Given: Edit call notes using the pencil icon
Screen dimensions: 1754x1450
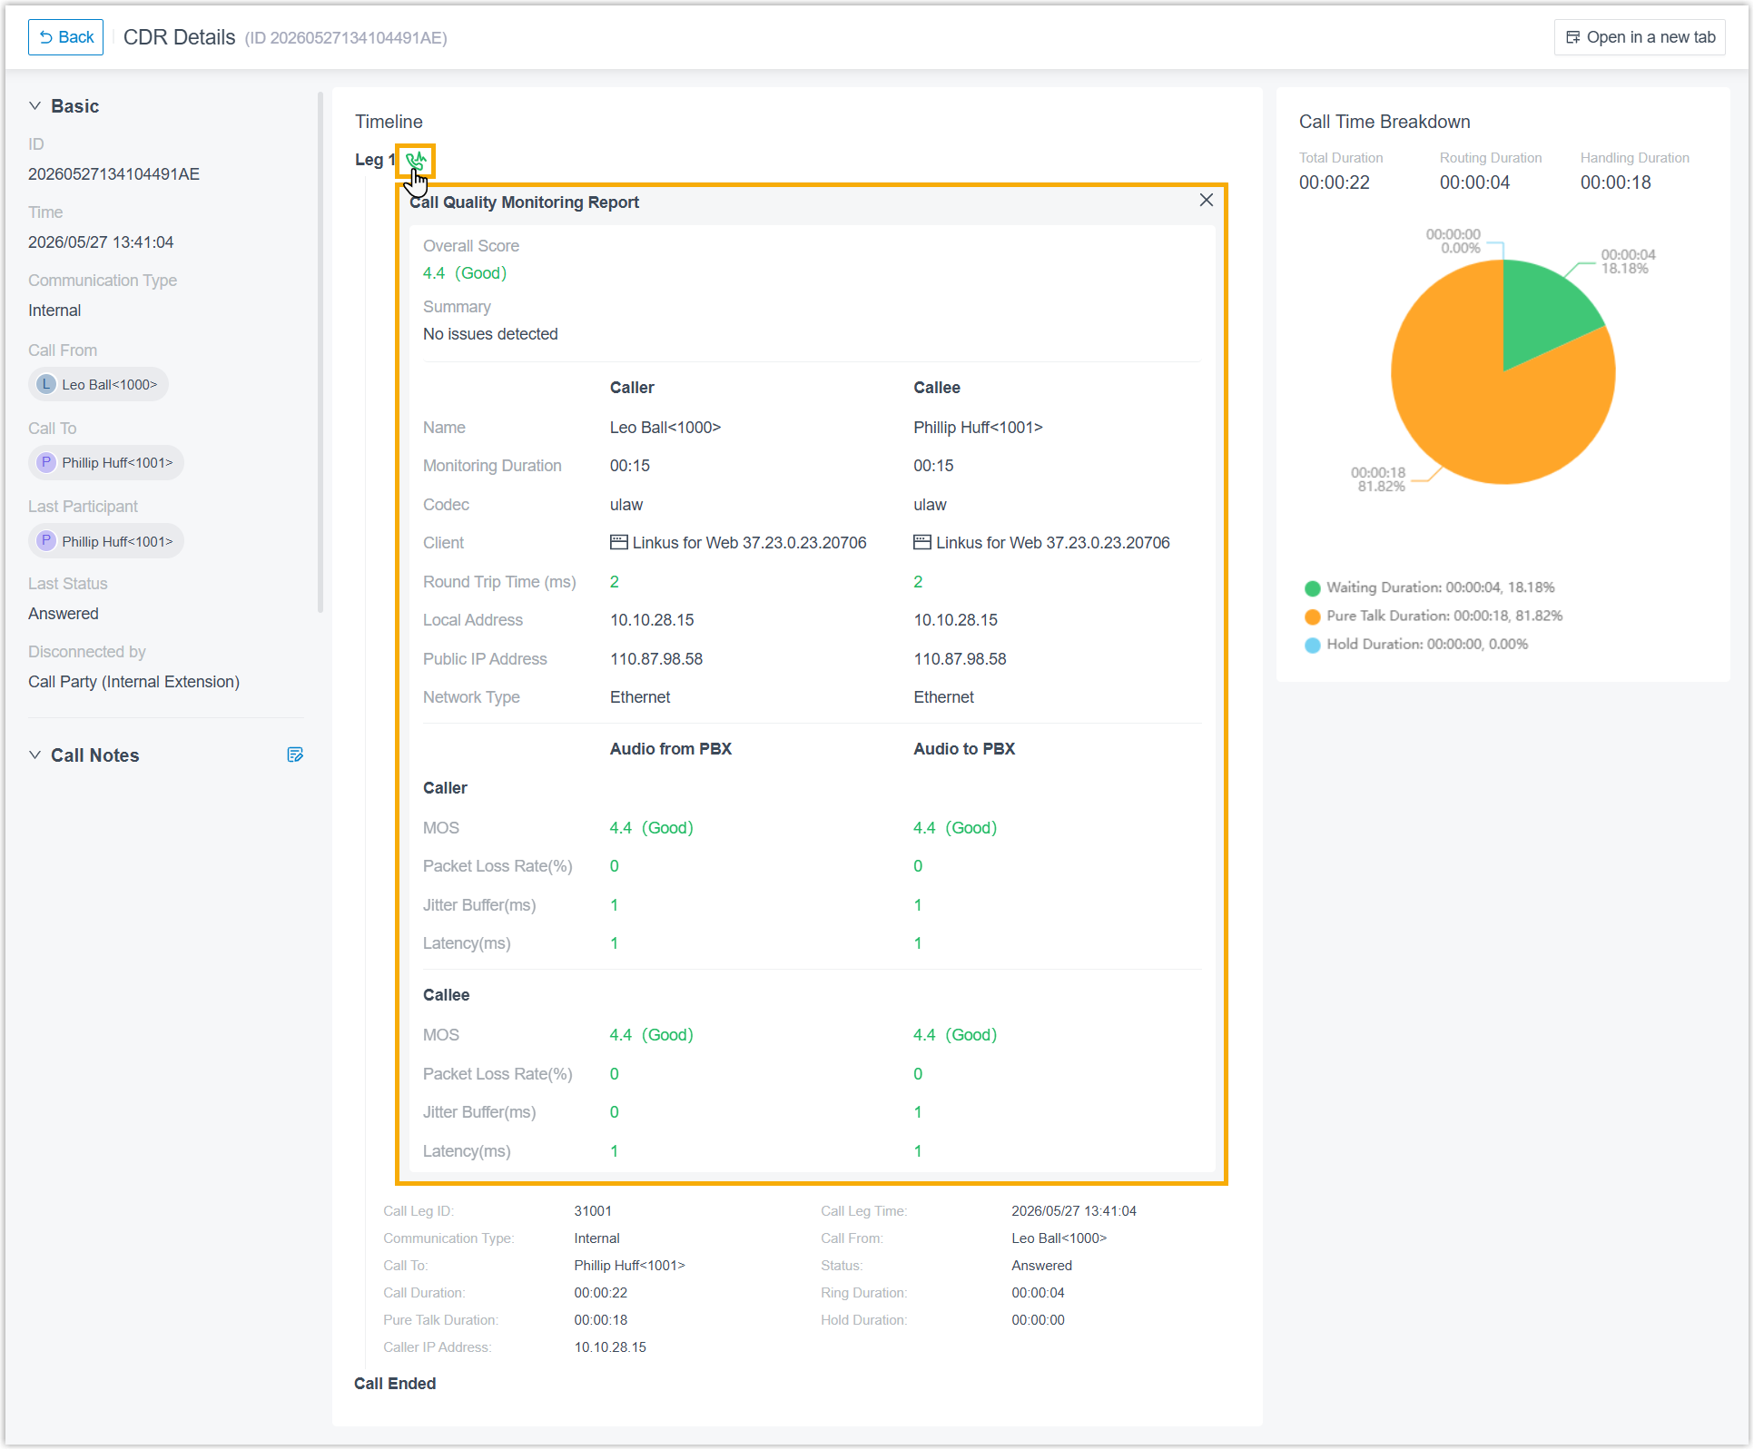Looking at the screenshot, I should pos(295,755).
